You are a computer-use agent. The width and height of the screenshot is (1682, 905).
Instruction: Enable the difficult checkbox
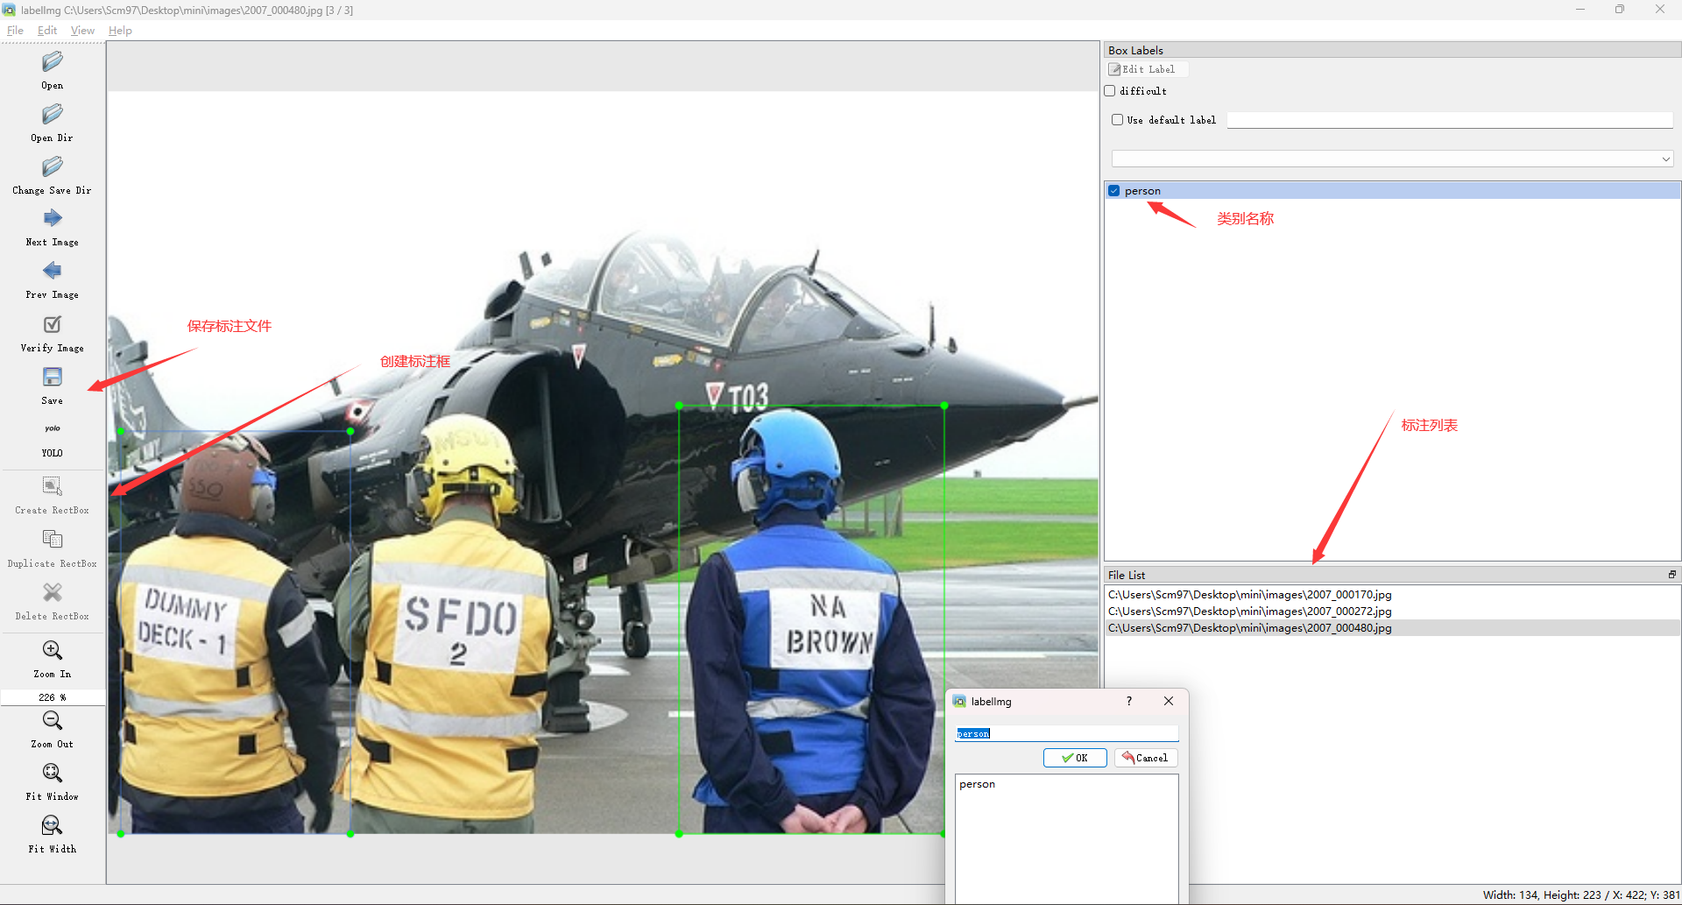tap(1110, 91)
